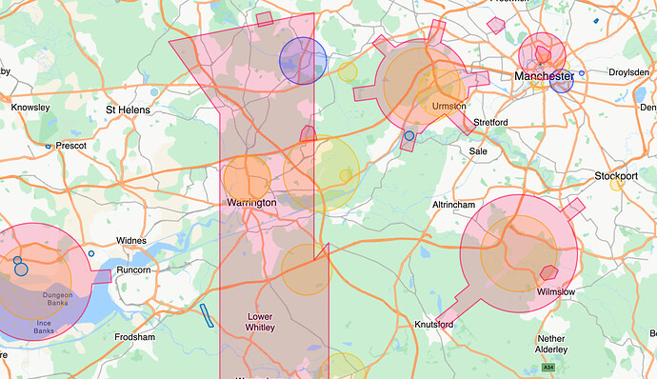Select the pink hexagon zone northwest of Manchester
The width and height of the screenshot is (657, 379).
coord(496,25)
